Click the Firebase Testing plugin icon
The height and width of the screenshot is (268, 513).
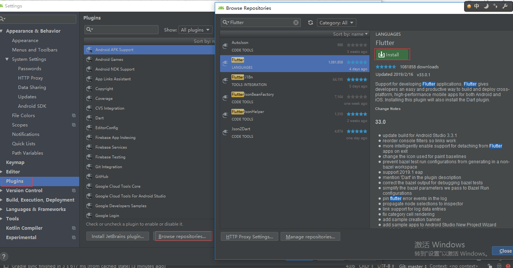pos(89,157)
